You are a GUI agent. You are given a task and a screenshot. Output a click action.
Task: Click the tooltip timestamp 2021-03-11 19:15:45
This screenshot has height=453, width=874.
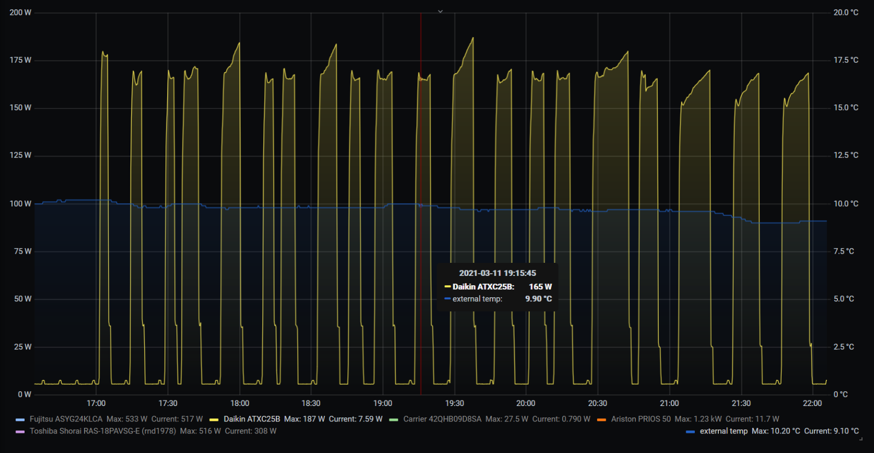pos(498,273)
